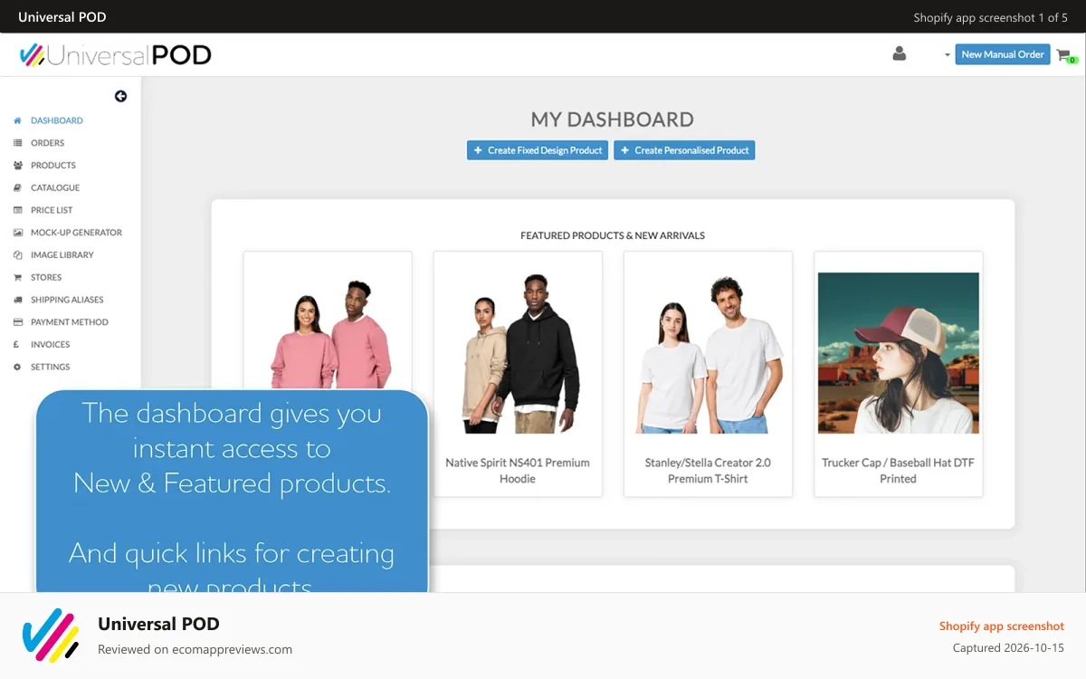
Task: Click the Dashboard home icon in sidebar
Action: click(x=17, y=120)
